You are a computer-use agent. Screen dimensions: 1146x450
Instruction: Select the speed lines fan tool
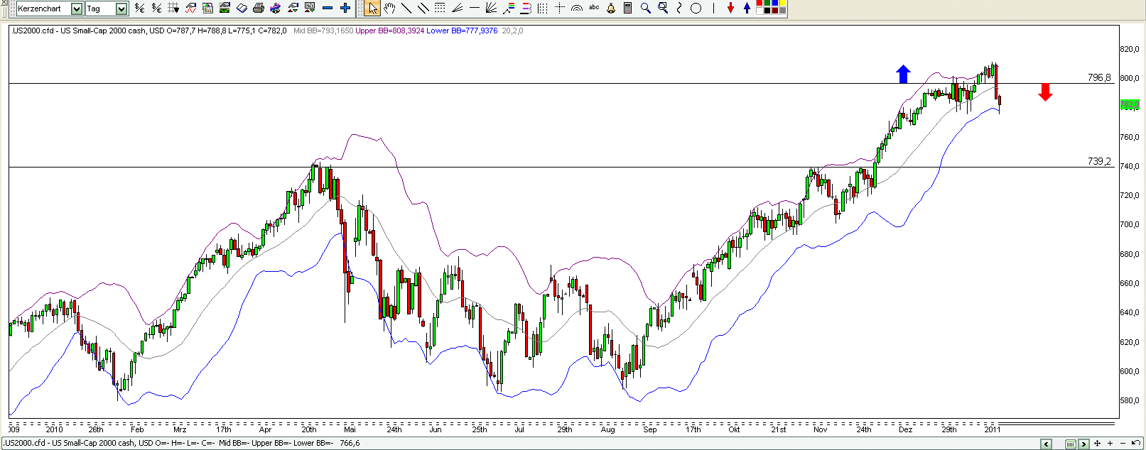click(x=457, y=9)
